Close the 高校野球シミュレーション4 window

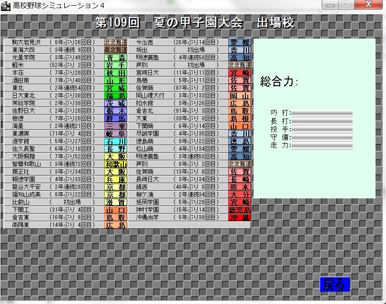(x=368, y=4)
